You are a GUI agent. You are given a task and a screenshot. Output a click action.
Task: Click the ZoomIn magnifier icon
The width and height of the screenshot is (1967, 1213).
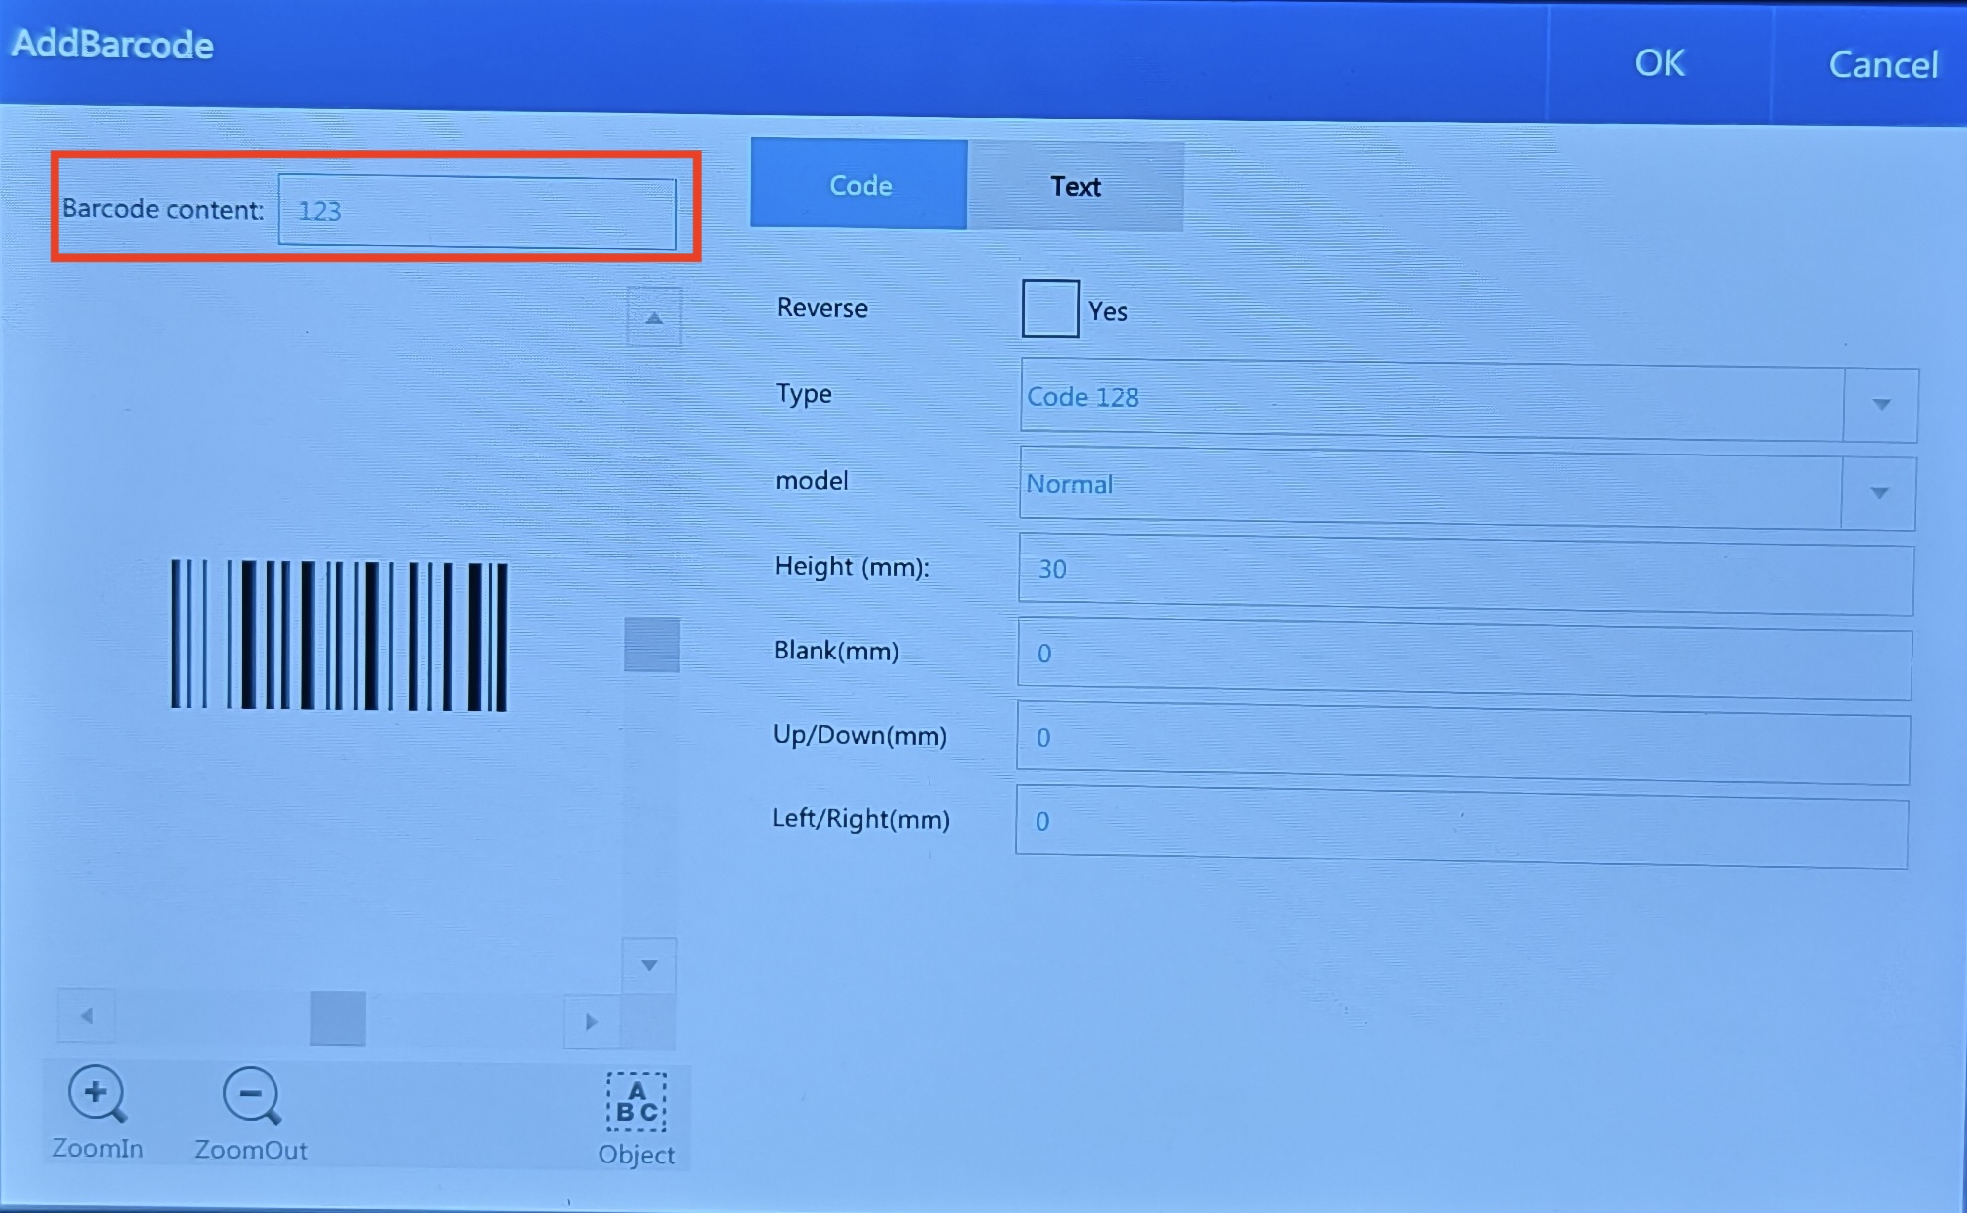click(96, 1094)
